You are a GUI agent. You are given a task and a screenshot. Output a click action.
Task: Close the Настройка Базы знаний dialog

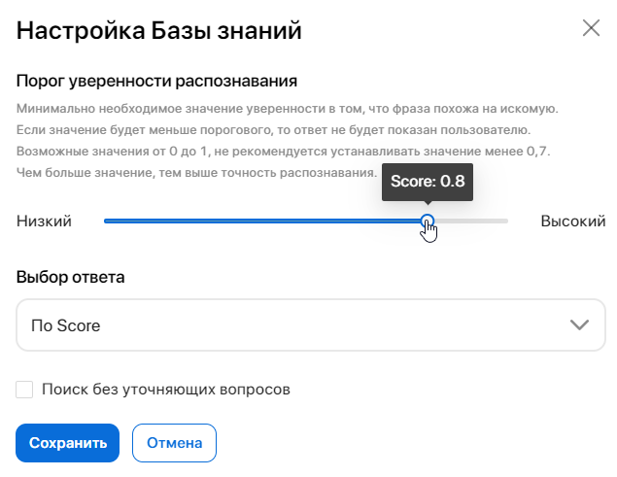591,28
